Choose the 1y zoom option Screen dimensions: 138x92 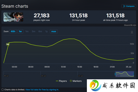click(47, 31)
